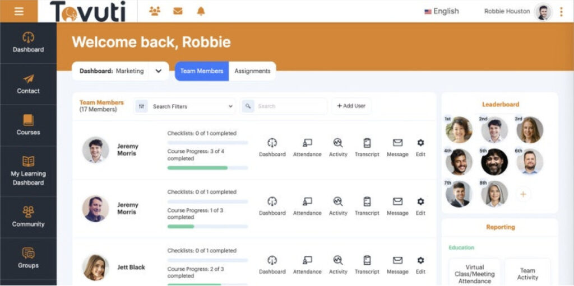Select the 3rd place leaderboard avatar
The height and width of the screenshot is (286, 574).
[530, 130]
